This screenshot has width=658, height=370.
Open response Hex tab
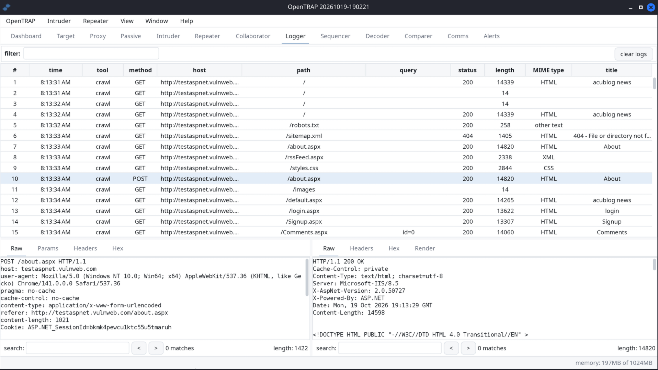(x=394, y=248)
